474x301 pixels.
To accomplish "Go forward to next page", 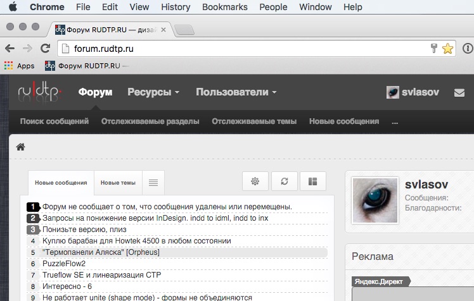I will [27, 48].
